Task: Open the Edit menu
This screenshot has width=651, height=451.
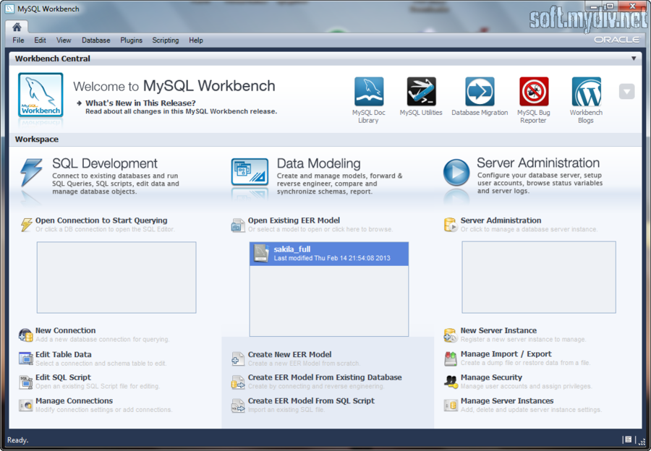Action: pos(40,40)
